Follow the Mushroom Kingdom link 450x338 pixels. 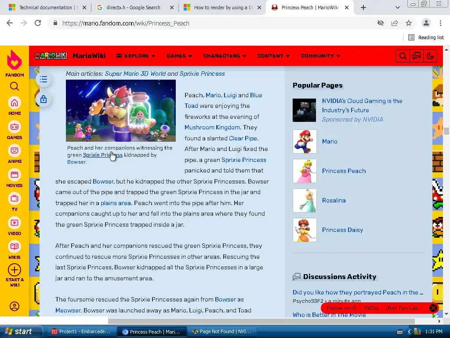click(x=212, y=127)
